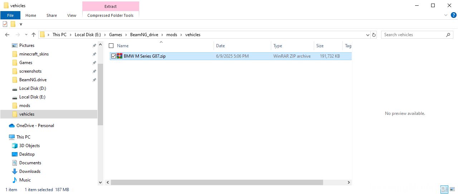Open the File menu tab

pyautogui.click(x=10, y=15)
